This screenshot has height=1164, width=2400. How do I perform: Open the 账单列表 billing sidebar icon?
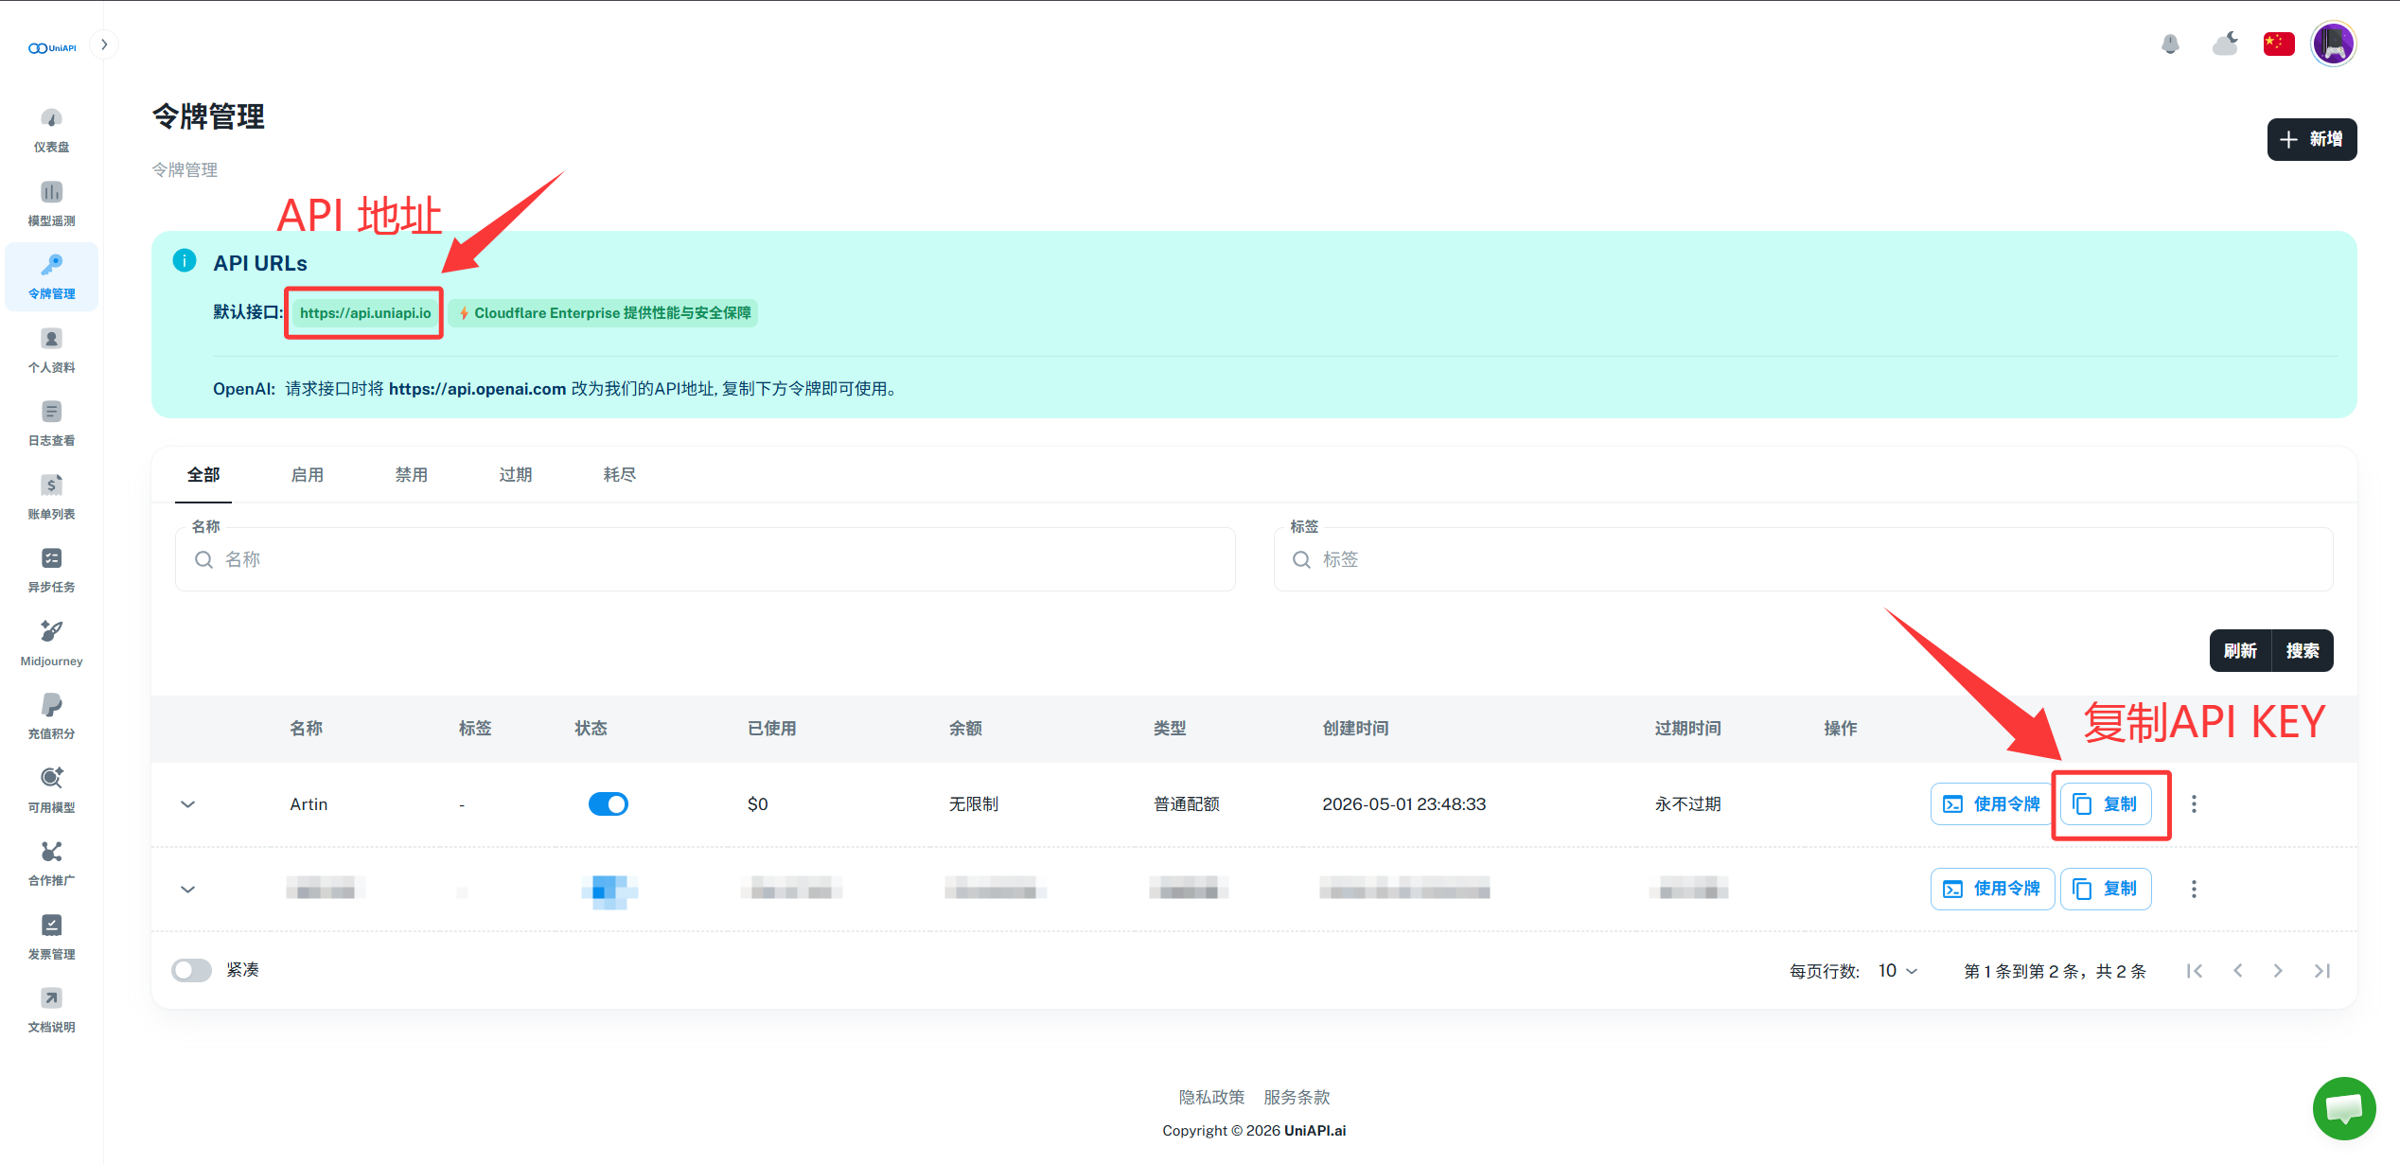coord(51,485)
